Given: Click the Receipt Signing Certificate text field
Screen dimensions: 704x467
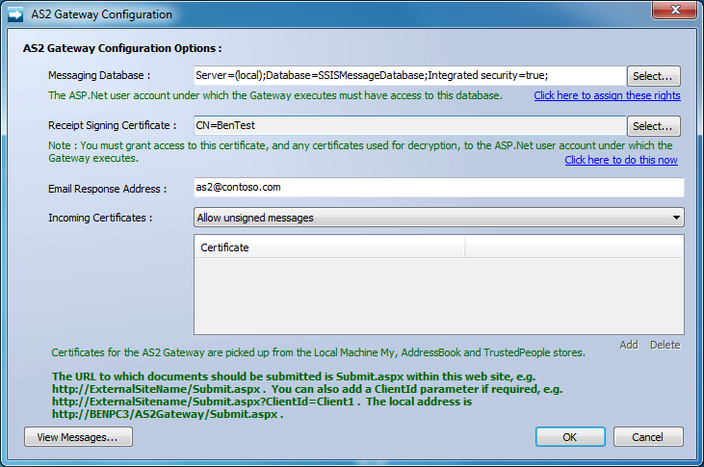Looking at the screenshot, I should click(410, 126).
